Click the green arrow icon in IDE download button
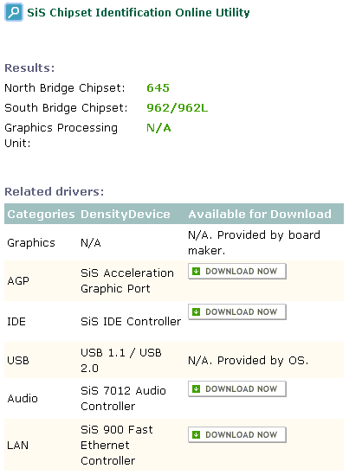The image size is (349, 475). 197,311
